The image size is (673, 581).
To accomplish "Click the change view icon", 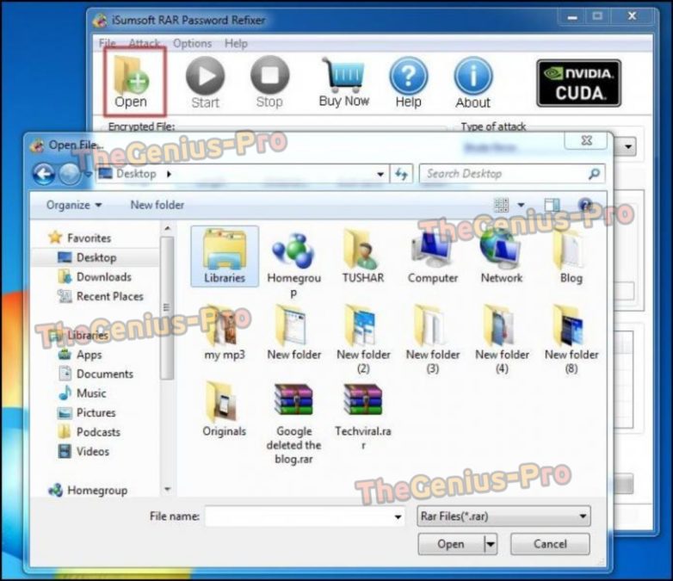I will 502,205.
